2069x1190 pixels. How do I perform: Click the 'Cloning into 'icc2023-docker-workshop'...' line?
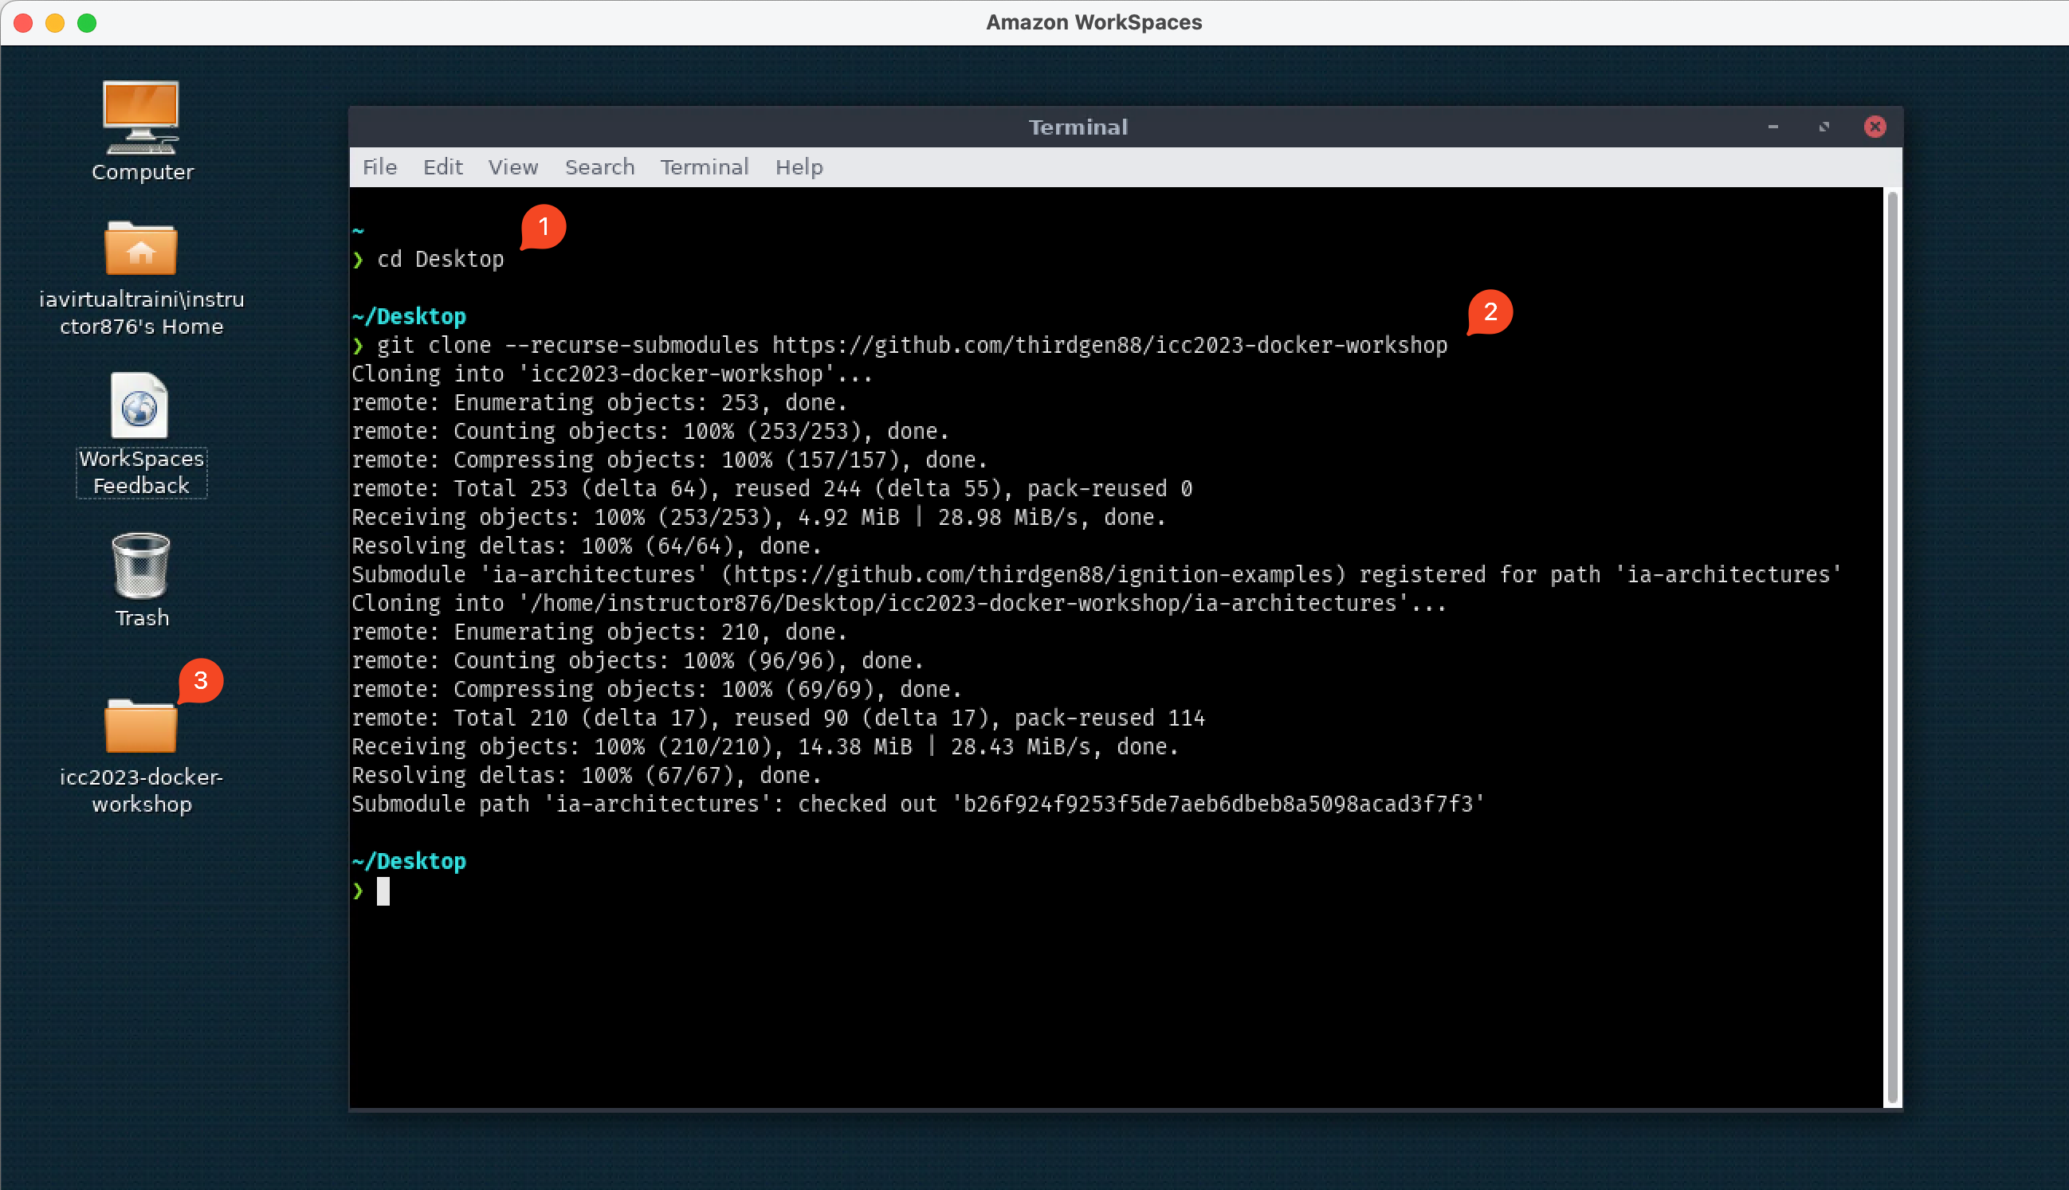click(612, 374)
